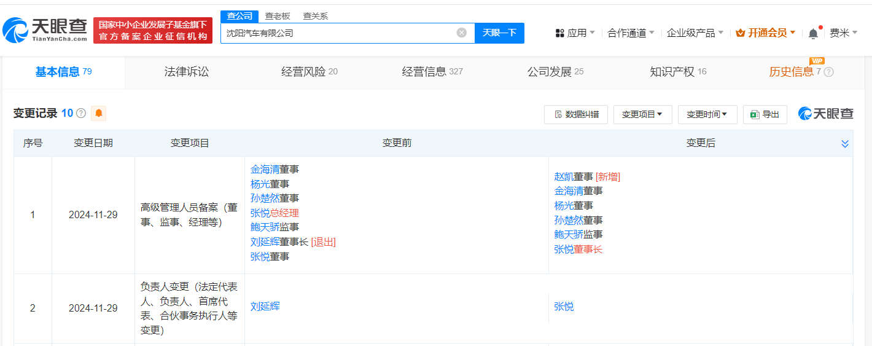
Task: Click the TianYanCha logo at top left
Action: click(x=45, y=30)
